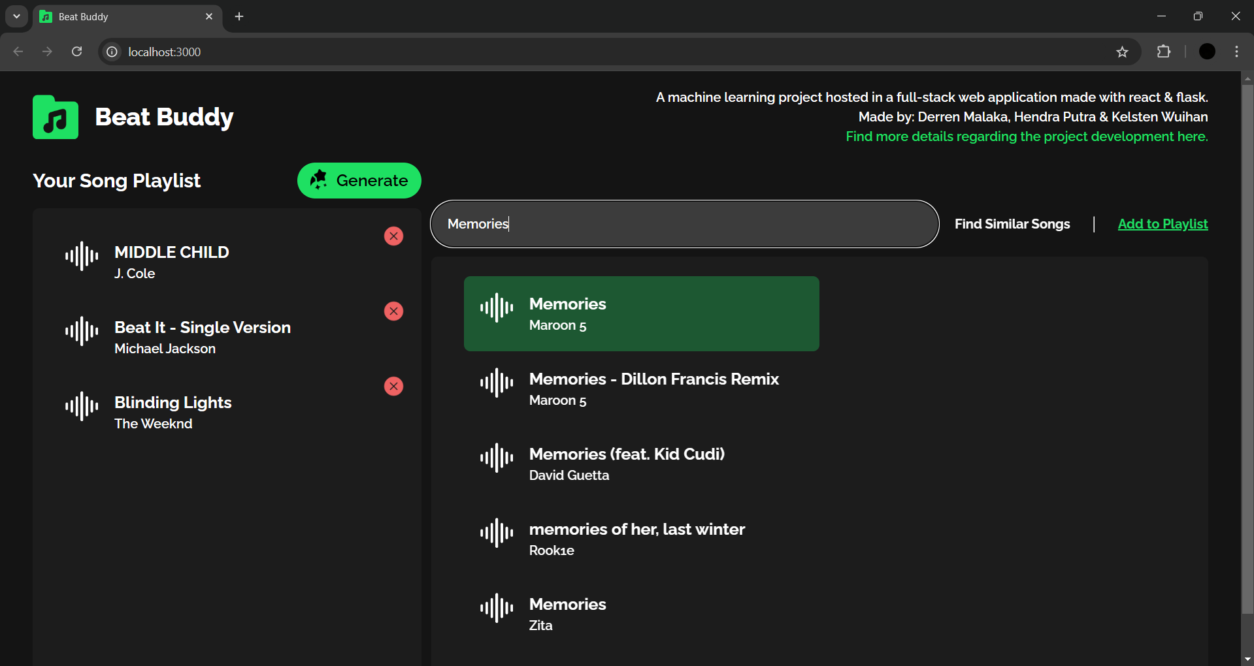1254x666 pixels.
Task: Click the sparkle icon inside the Generate button
Action: (x=319, y=181)
